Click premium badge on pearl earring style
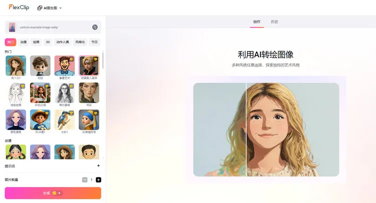The image size is (376, 203). [95, 113]
